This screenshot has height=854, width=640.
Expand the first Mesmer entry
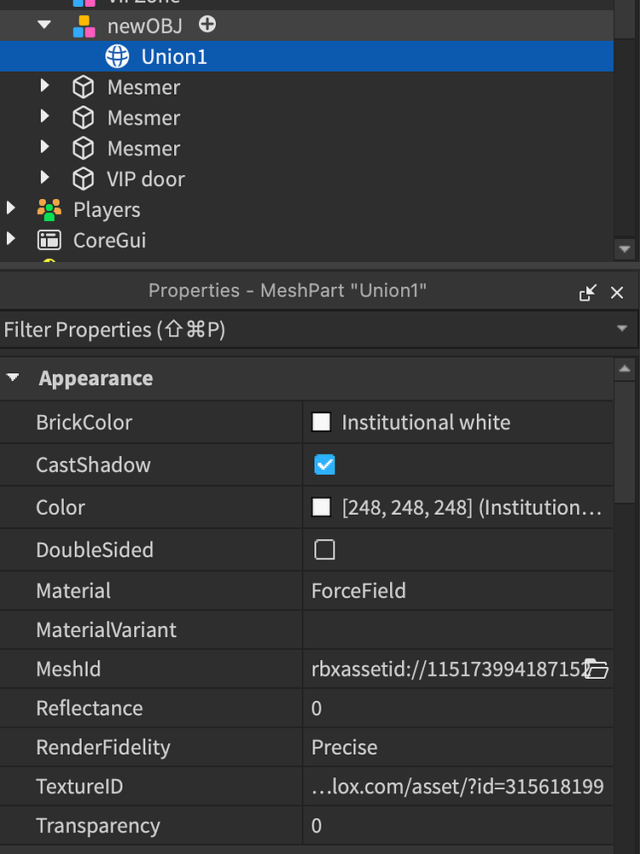tap(45, 86)
